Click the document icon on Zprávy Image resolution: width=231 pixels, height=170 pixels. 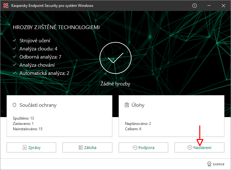pyautogui.click(x=25, y=147)
